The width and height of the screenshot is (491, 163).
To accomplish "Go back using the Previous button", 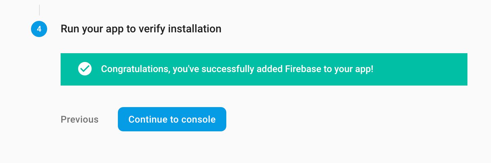I will (79, 120).
